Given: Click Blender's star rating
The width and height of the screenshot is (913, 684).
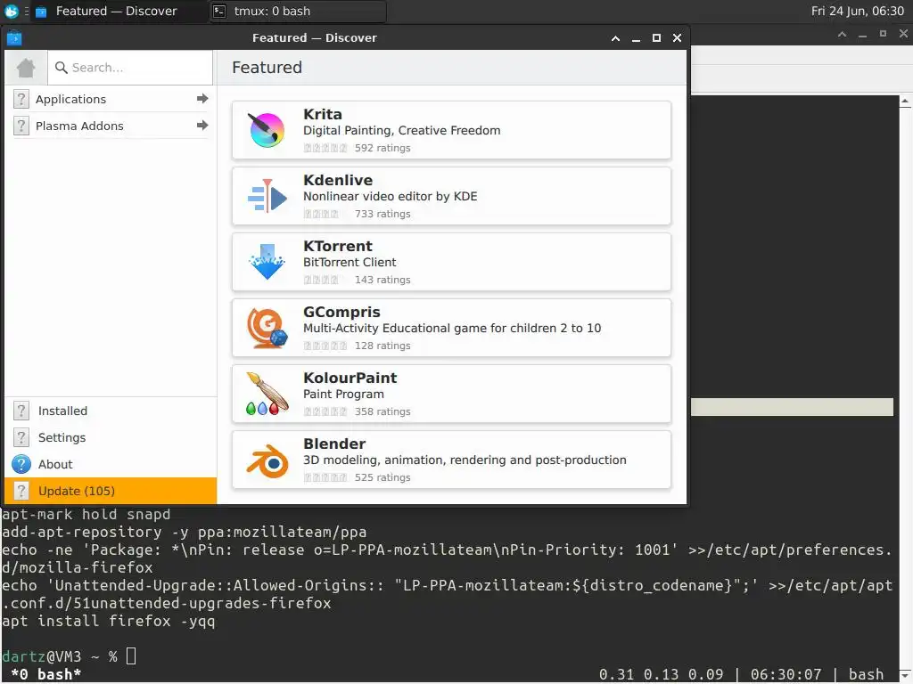Looking at the screenshot, I should coord(325,477).
